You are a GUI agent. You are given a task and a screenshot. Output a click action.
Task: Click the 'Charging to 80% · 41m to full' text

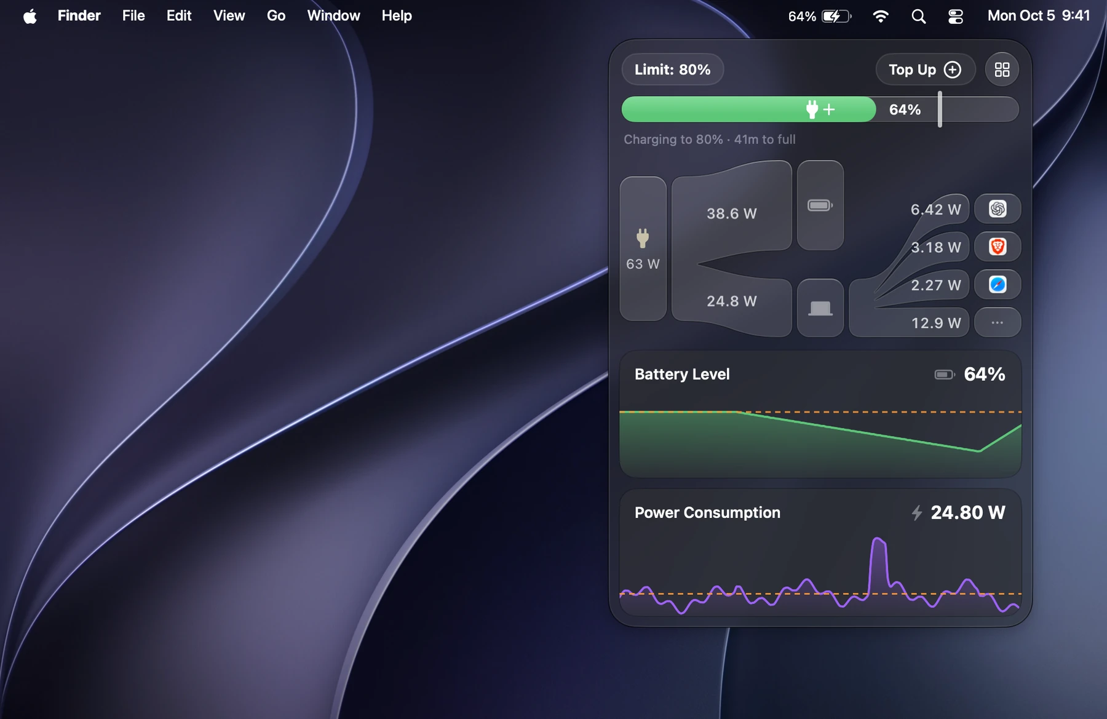point(710,140)
